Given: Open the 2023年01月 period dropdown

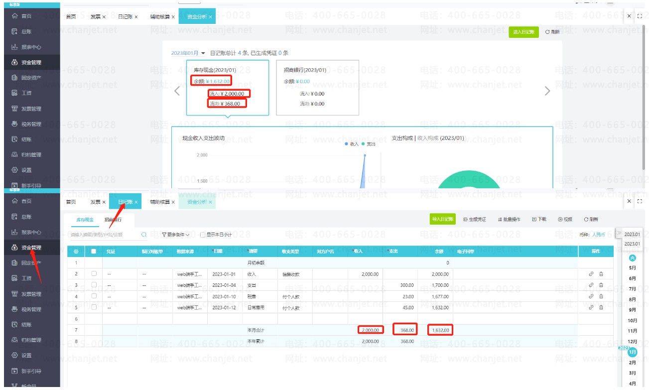Looking at the screenshot, I should pos(188,53).
